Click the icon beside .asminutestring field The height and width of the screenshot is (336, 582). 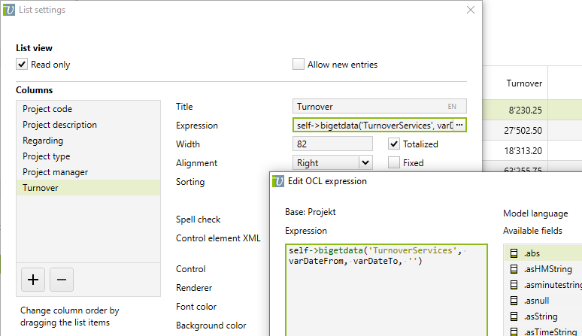[x=514, y=286]
